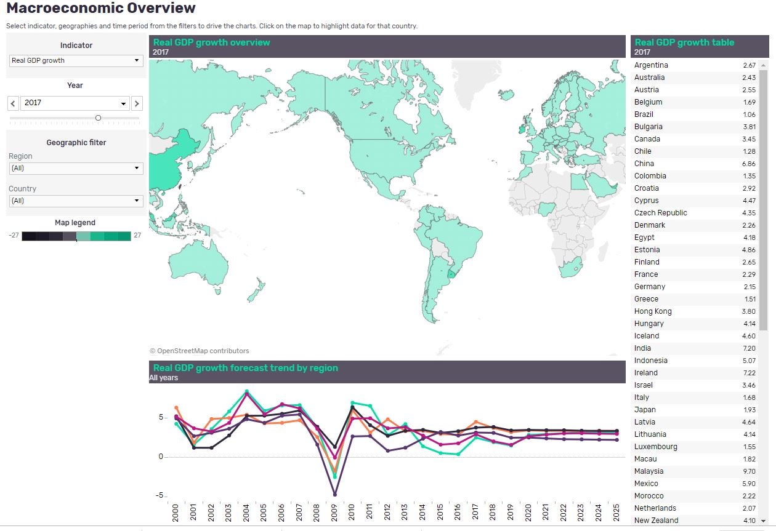
Task: Click the year slider handle
Action: pyautogui.click(x=98, y=118)
